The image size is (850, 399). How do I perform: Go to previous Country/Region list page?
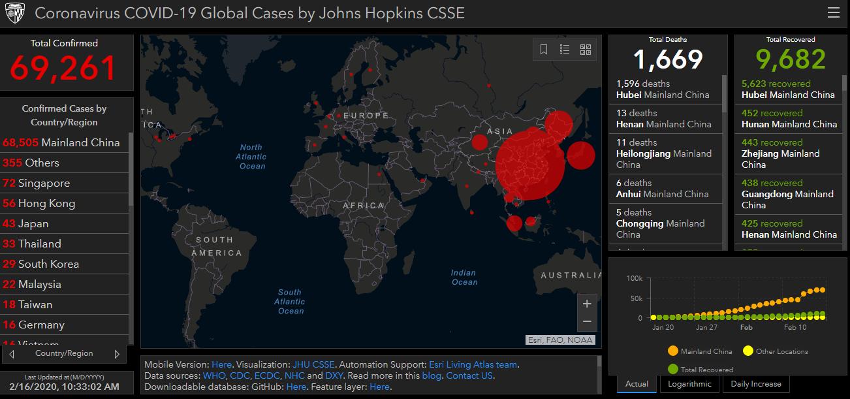pyautogui.click(x=12, y=354)
